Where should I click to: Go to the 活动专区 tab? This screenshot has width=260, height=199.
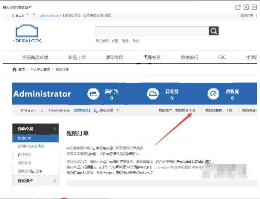115,58
